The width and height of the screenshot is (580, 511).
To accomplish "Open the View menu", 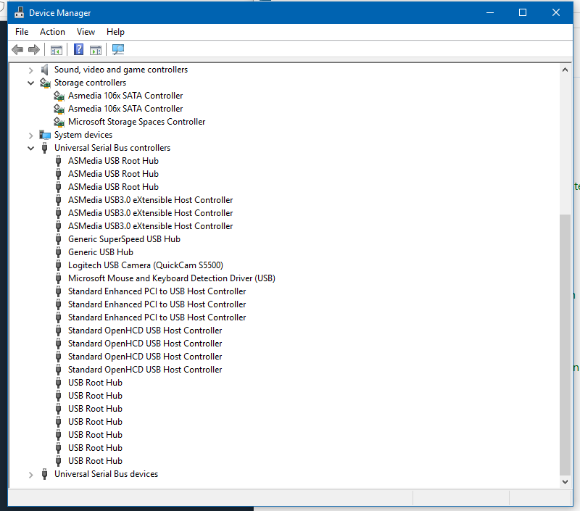I will pos(86,32).
